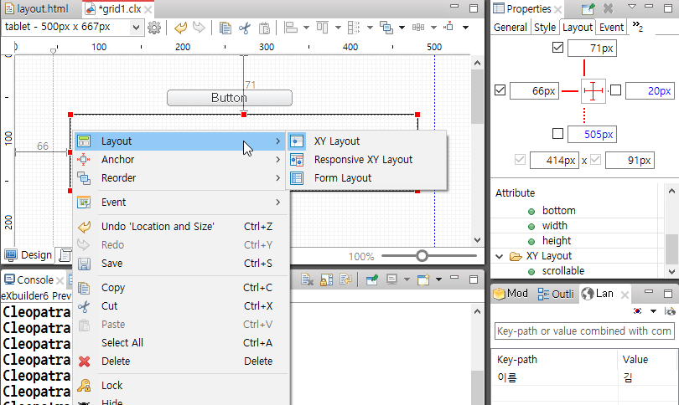679x405 pixels.
Task: Click the Pin Console icon
Action: (372, 279)
